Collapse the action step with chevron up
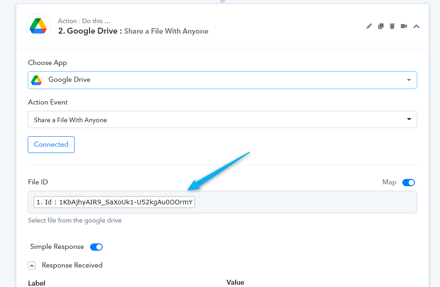 coord(416,26)
